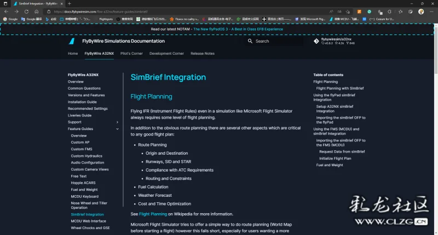The height and width of the screenshot is (235, 438).
Task: Go to the Overview page under FlyByWire A32NX
Action: pos(76,81)
